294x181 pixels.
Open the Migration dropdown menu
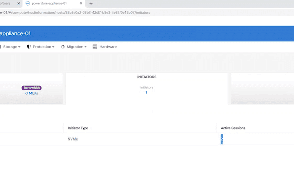pyautogui.click(x=74, y=47)
